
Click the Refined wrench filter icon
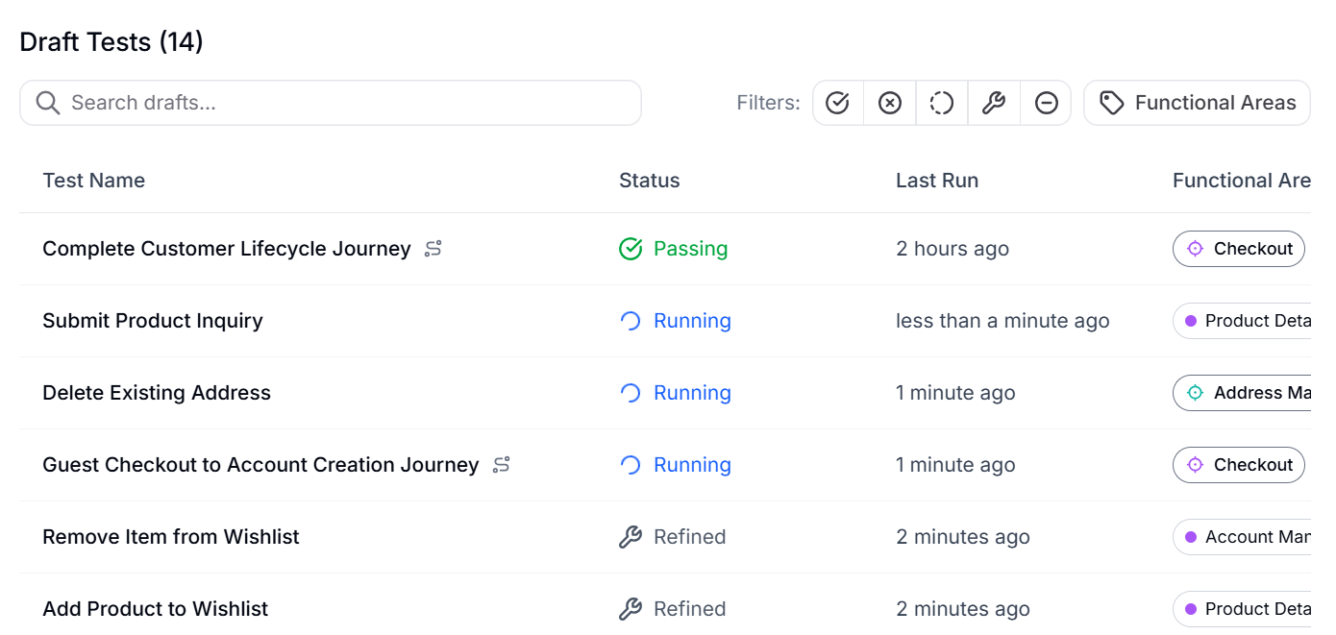click(994, 103)
